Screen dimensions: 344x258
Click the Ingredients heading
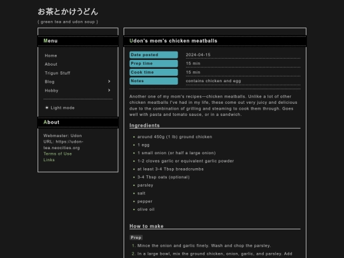click(x=145, y=125)
